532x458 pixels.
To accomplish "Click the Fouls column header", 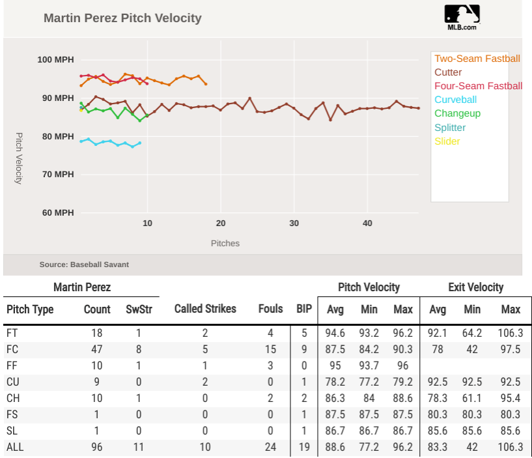I will 270,309.
